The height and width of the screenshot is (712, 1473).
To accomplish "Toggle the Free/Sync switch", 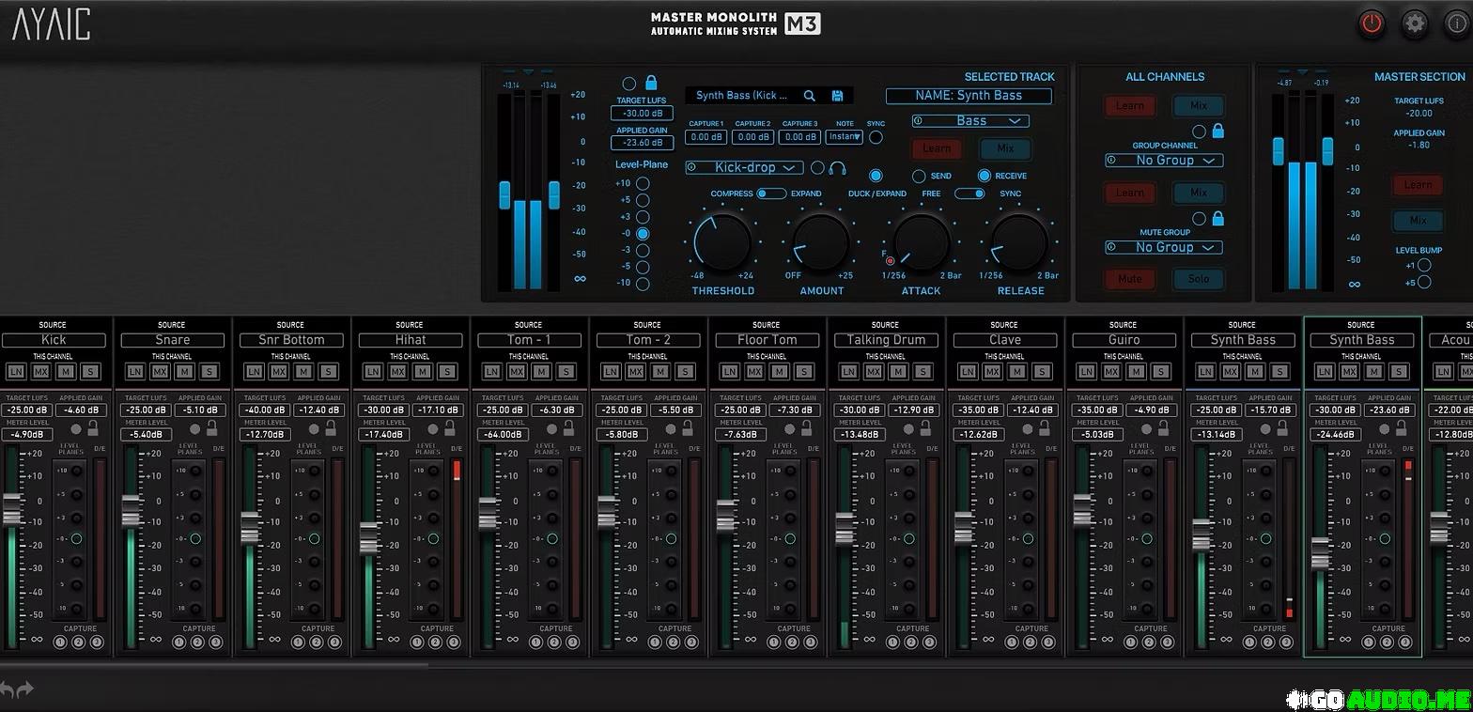I will [x=969, y=193].
